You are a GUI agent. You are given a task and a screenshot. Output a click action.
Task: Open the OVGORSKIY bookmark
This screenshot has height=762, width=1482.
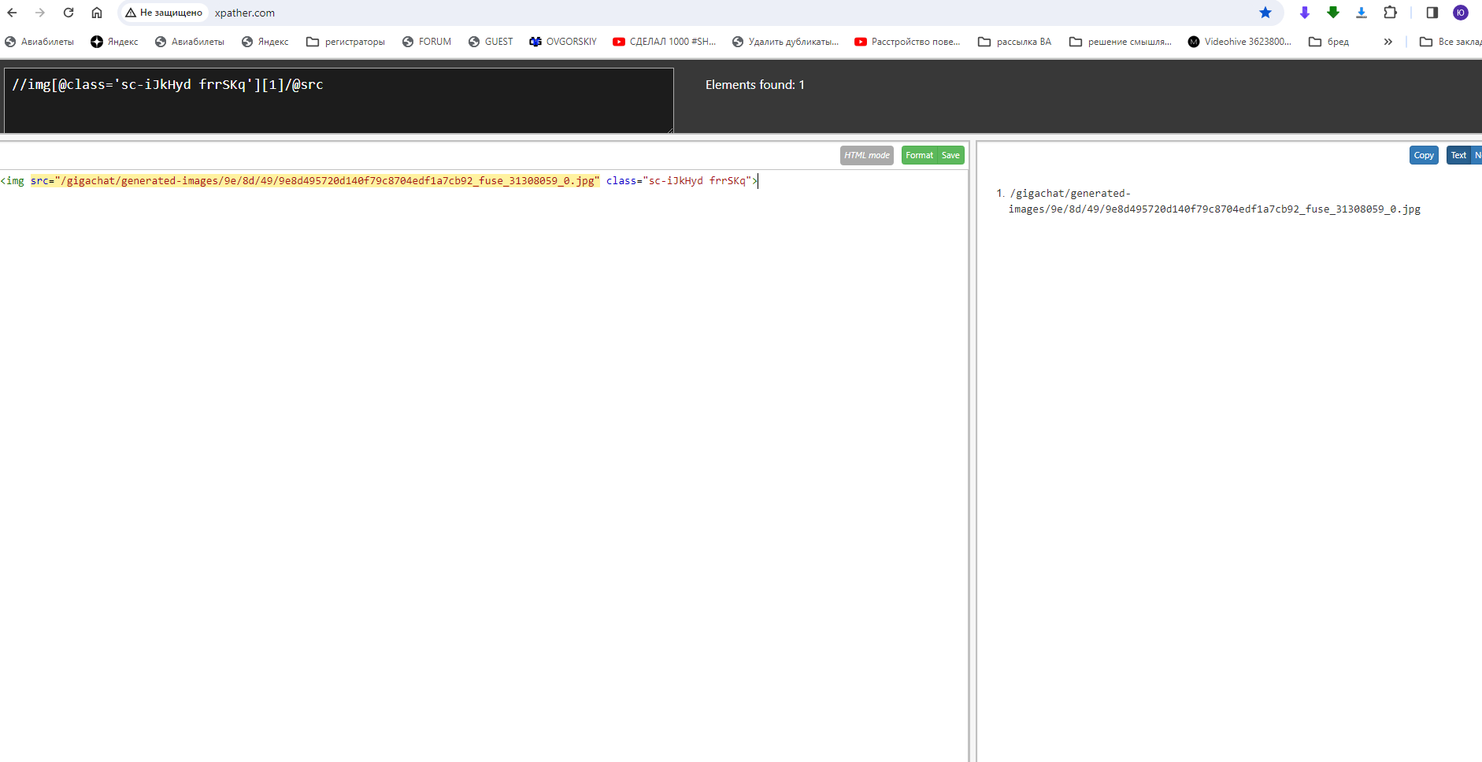point(563,42)
